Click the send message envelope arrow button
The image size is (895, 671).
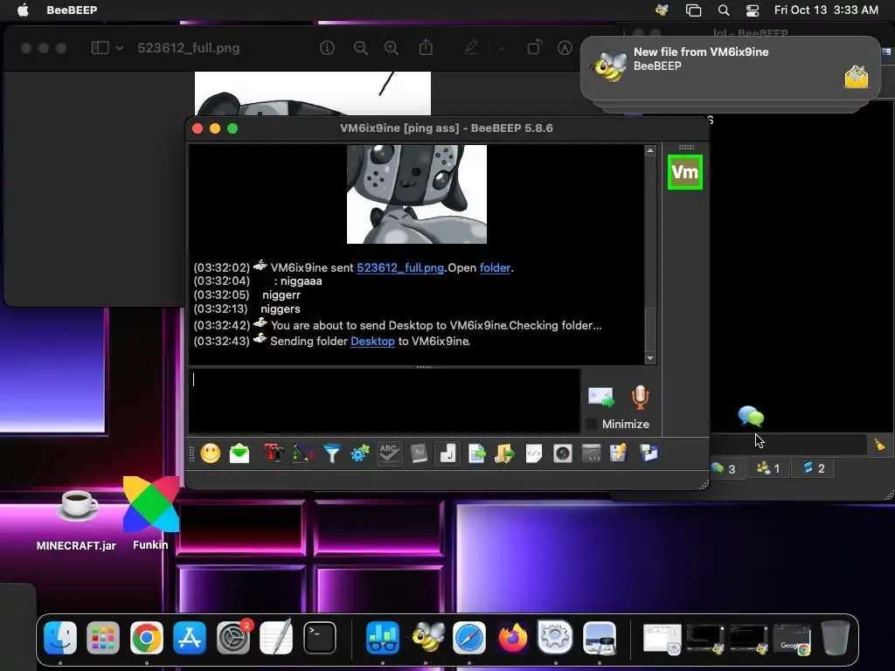[x=601, y=398]
